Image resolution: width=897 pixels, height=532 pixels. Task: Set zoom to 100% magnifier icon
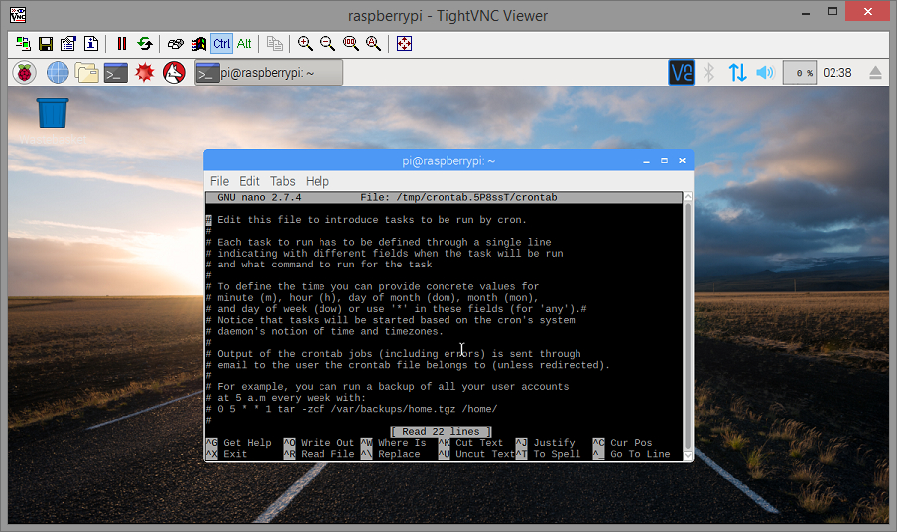tap(350, 44)
